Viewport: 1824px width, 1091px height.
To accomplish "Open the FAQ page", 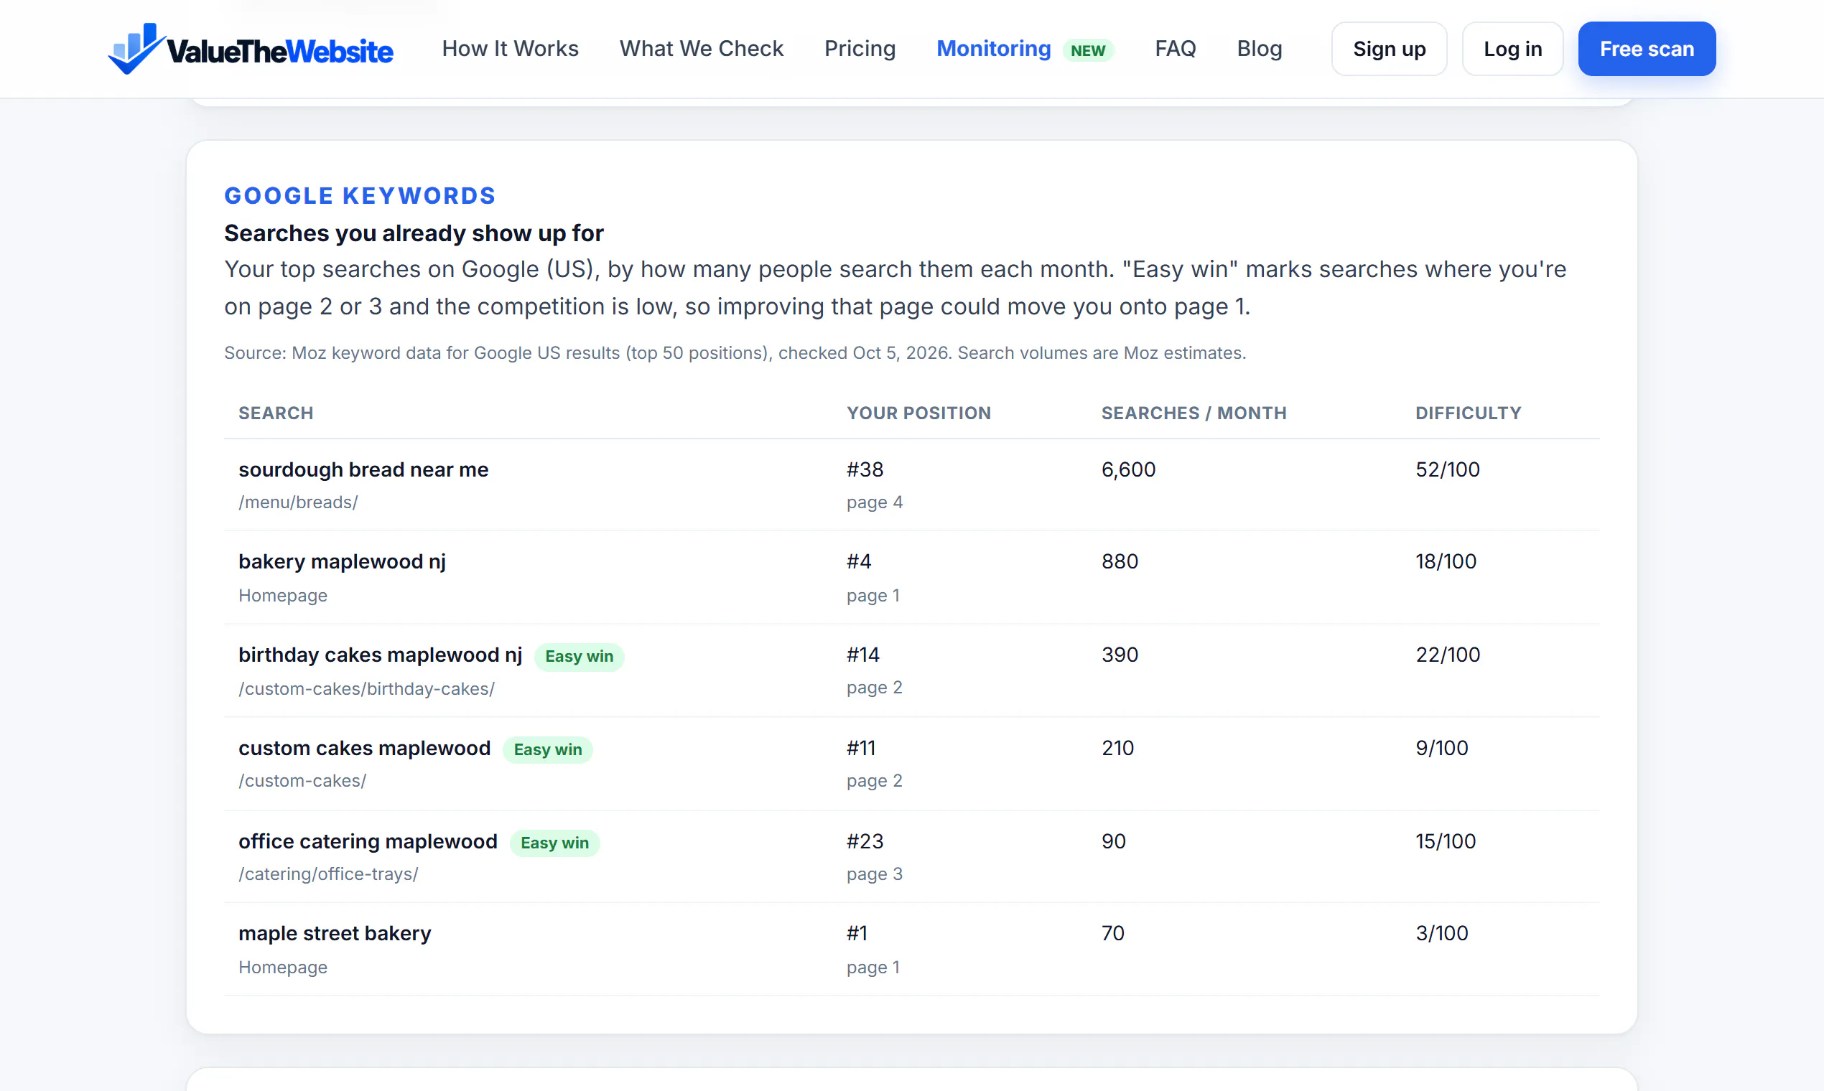I will coord(1175,49).
